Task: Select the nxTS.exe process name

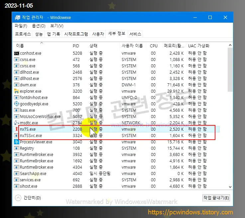Action: point(28,129)
